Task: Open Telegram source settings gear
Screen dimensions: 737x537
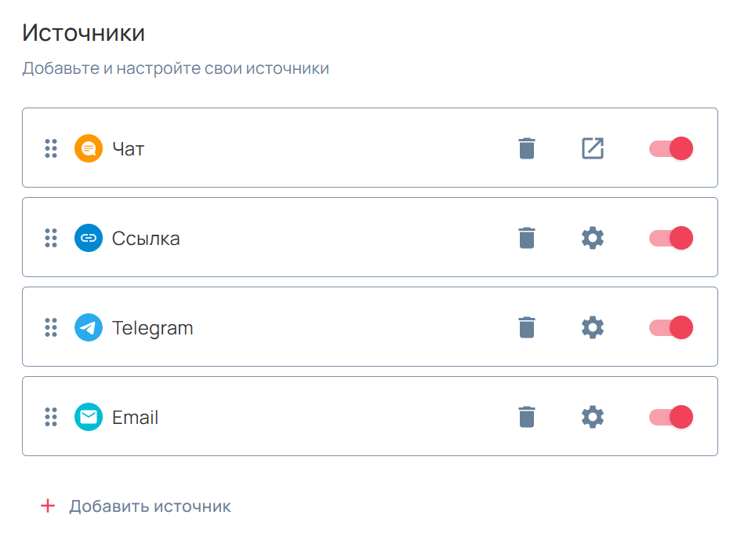Action: click(x=593, y=327)
